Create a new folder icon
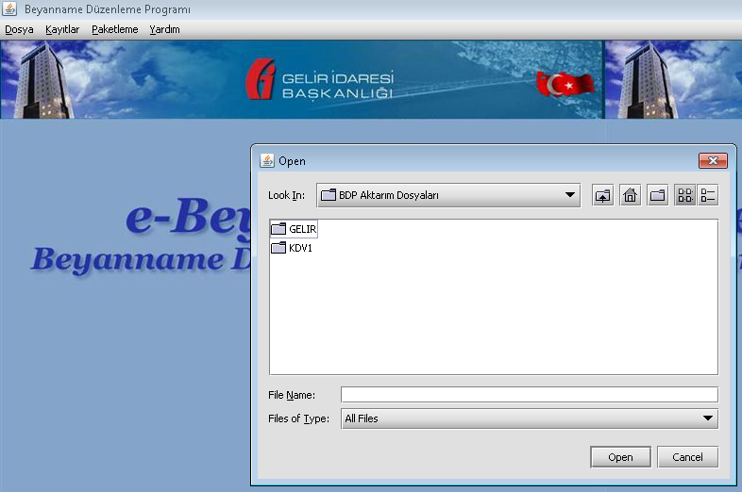Screen dimensions: 742x492 [657, 195]
